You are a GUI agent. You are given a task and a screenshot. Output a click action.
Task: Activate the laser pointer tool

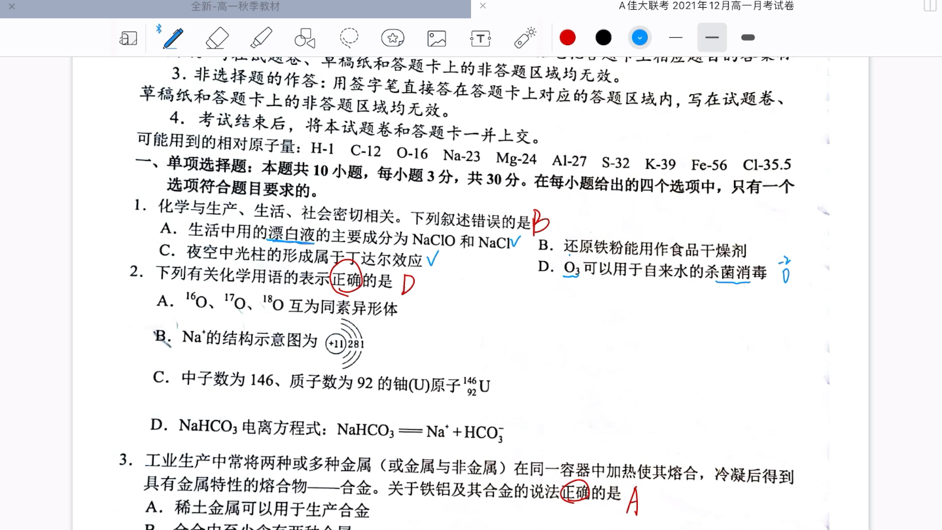pyautogui.click(x=525, y=38)
